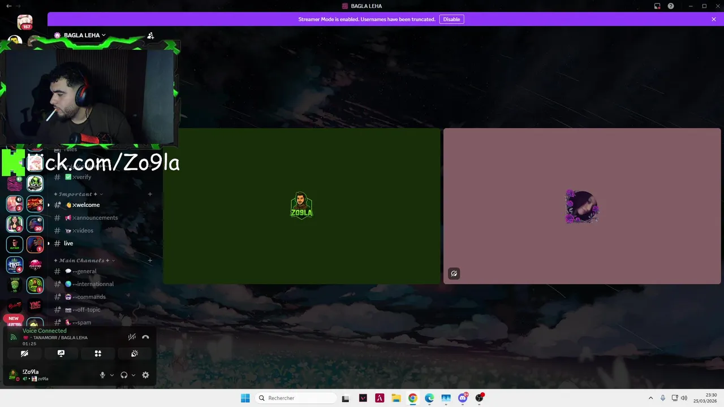Open Task View on the taskbar
The width and height of the screenshot is (724, 407).
[x=346, y=398]
